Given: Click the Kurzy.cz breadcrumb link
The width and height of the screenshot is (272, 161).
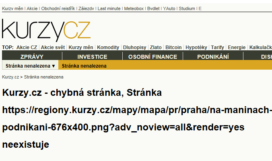Looking at the screenshot, I should point(10,77).
